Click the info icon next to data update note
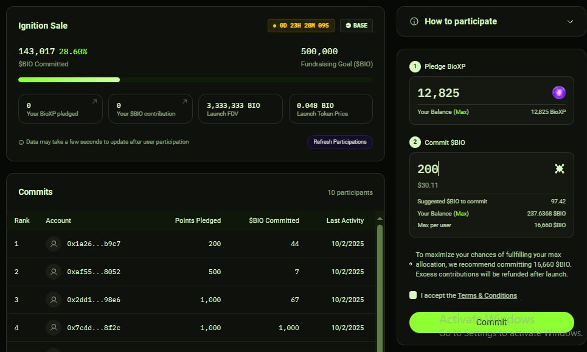The height and width of the screenshot is (352, 587). (x=21, y=142)
